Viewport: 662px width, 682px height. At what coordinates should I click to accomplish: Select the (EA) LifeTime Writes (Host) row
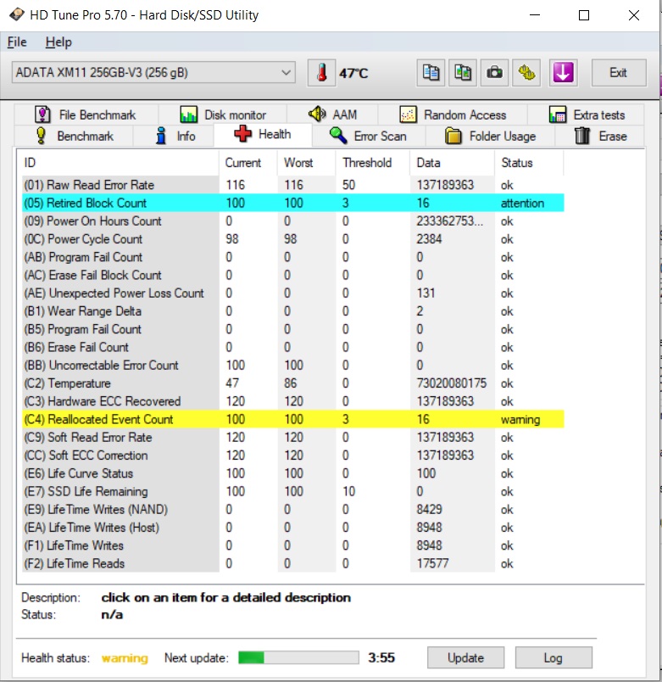pos(293,528)
